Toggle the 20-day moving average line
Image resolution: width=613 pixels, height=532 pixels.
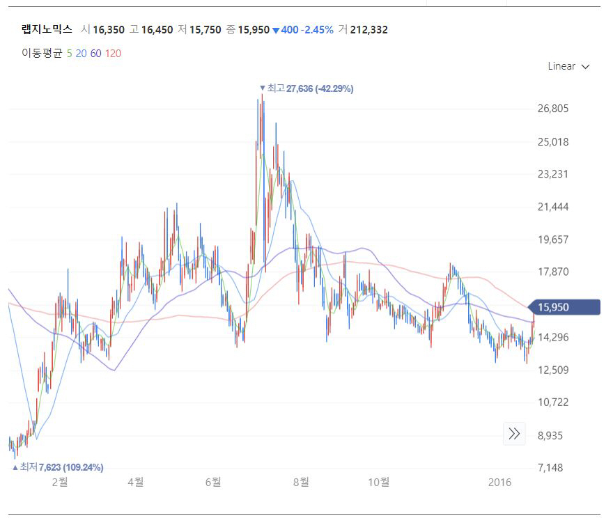pos(81,53)
